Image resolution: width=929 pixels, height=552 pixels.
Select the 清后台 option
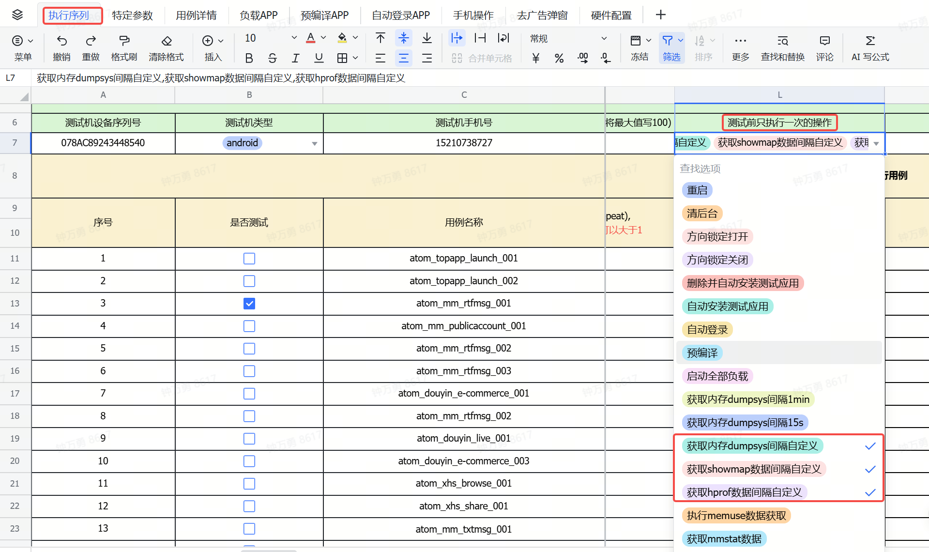pos(702,214)
